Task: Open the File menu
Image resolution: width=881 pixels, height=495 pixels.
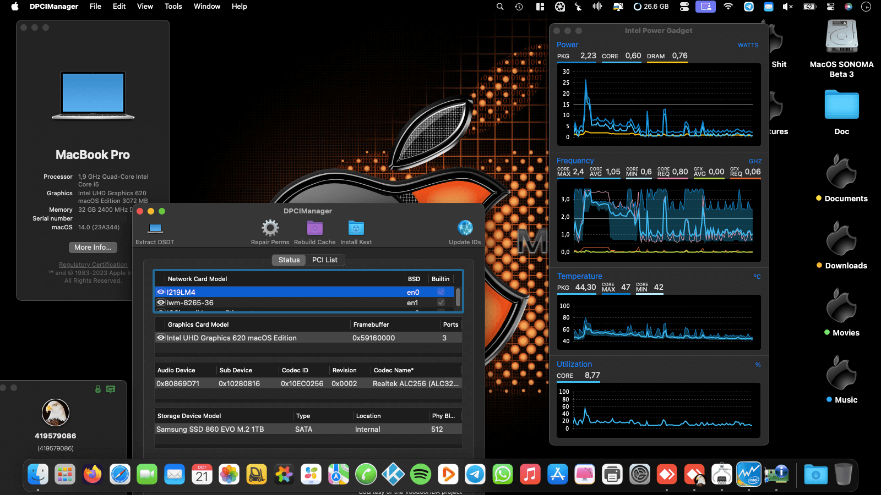Action: (x=95, y=7)
